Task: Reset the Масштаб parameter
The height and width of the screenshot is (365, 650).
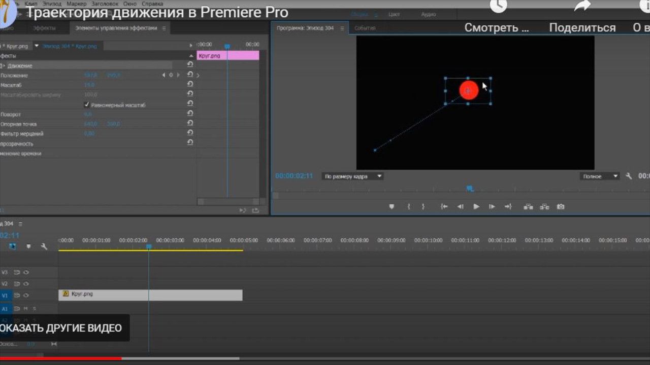Action: click(x=190, y=85)
